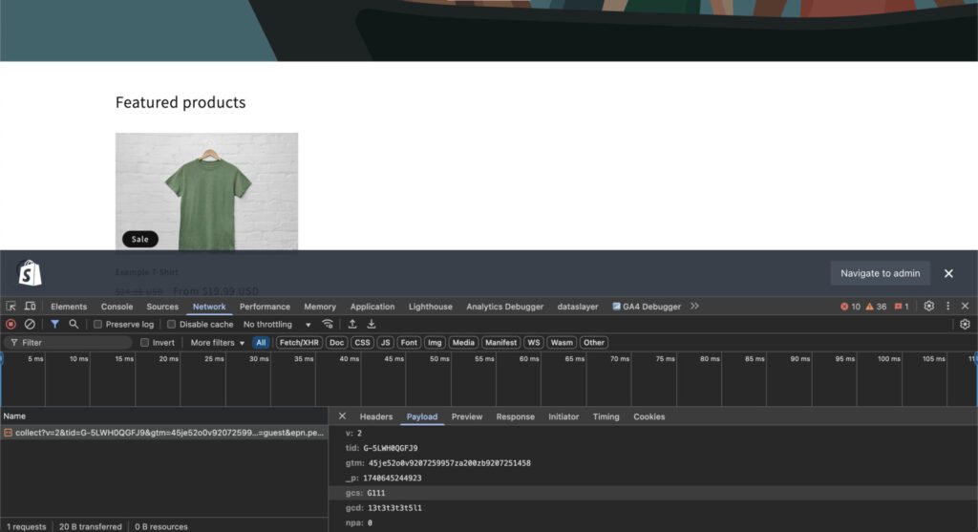Screen dimensions: 978x532
Task: Open network conditions wifi icon
Action: click(328, 325)
